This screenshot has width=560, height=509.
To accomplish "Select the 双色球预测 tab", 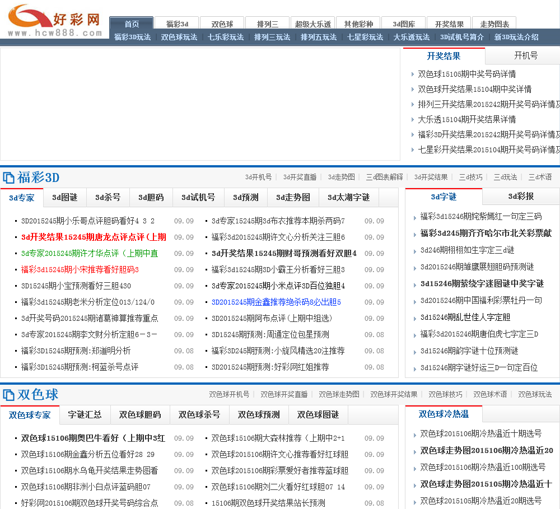I will click(259, 415).
